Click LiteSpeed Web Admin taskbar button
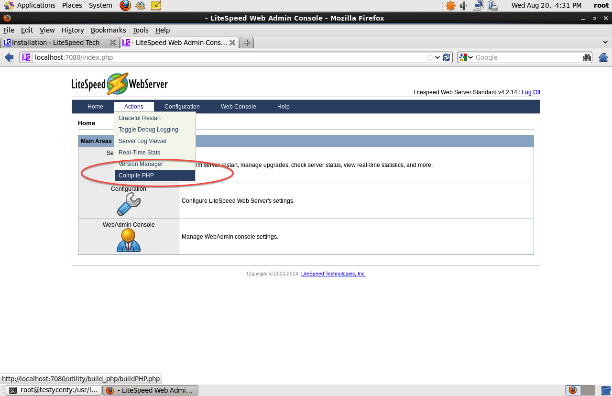This screenshot has width=612, height=396. tap(151, 390)
